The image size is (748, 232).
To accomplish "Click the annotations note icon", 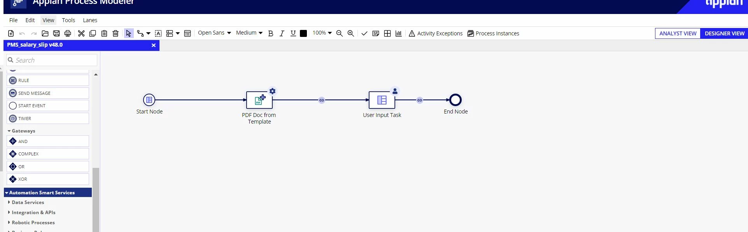I will (376, 33).
